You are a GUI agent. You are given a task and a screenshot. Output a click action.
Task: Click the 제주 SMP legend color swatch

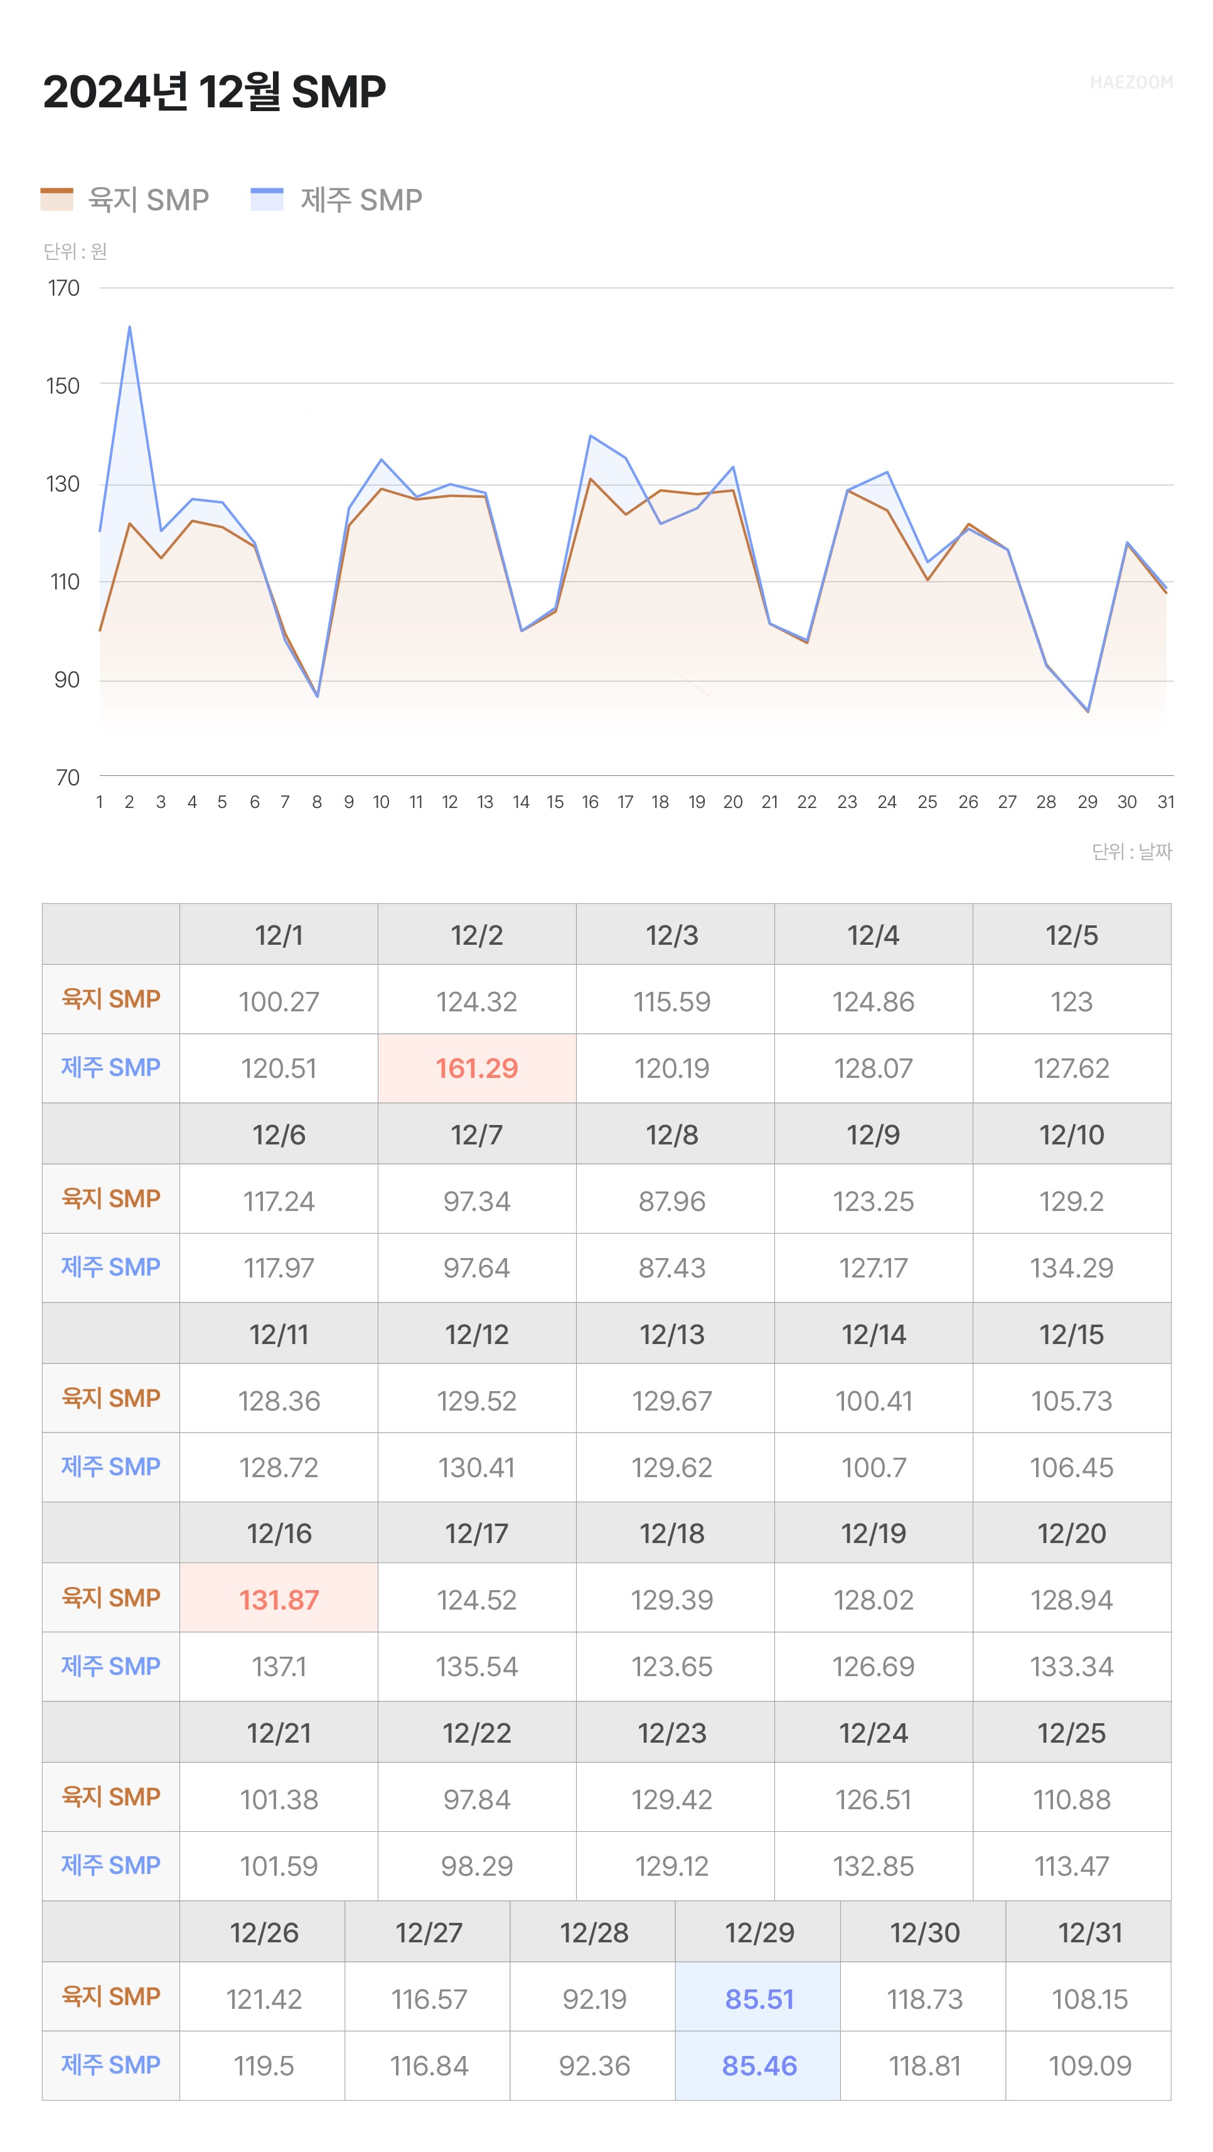click(266, 199)
